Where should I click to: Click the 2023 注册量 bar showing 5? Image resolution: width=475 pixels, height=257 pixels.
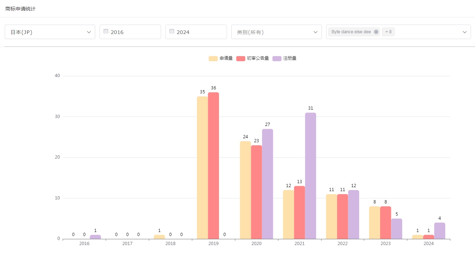(x=396, y=229)
